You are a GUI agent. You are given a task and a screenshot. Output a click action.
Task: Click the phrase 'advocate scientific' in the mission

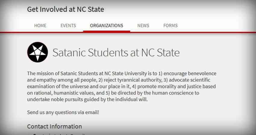[x=190, y=80]
